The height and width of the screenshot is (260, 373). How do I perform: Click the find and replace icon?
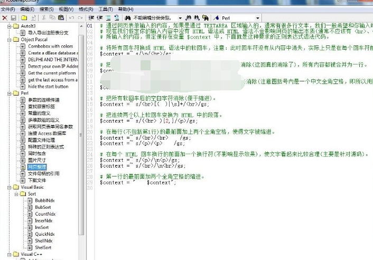pos(206,18)
